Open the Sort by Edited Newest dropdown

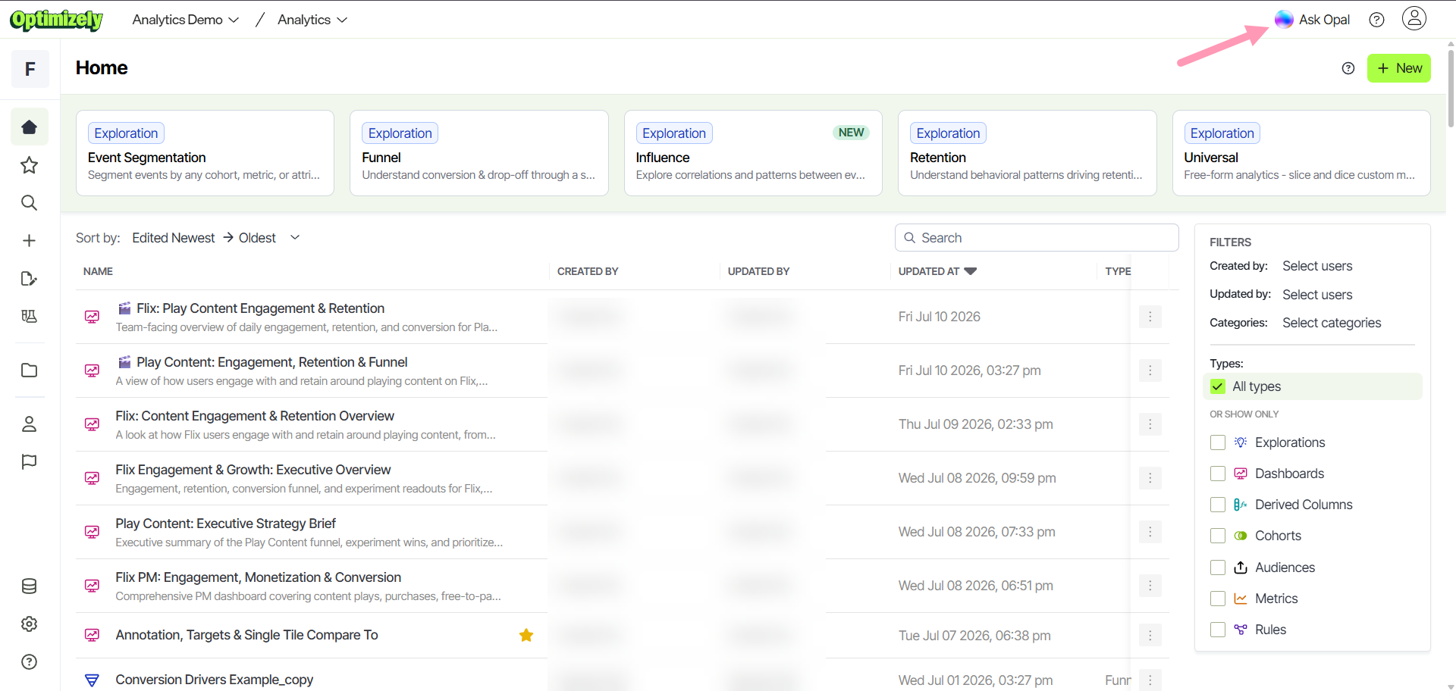(x=216, y=238)
